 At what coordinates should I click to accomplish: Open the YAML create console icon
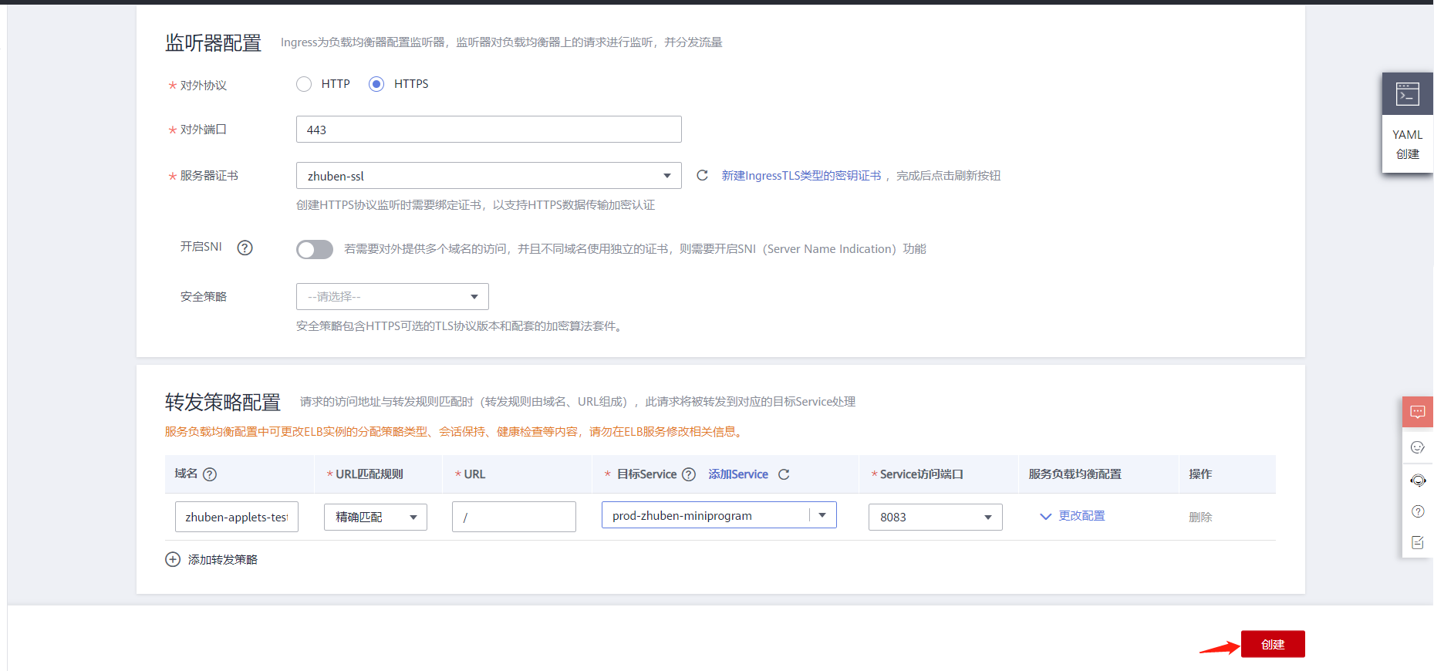[1407, 94]
